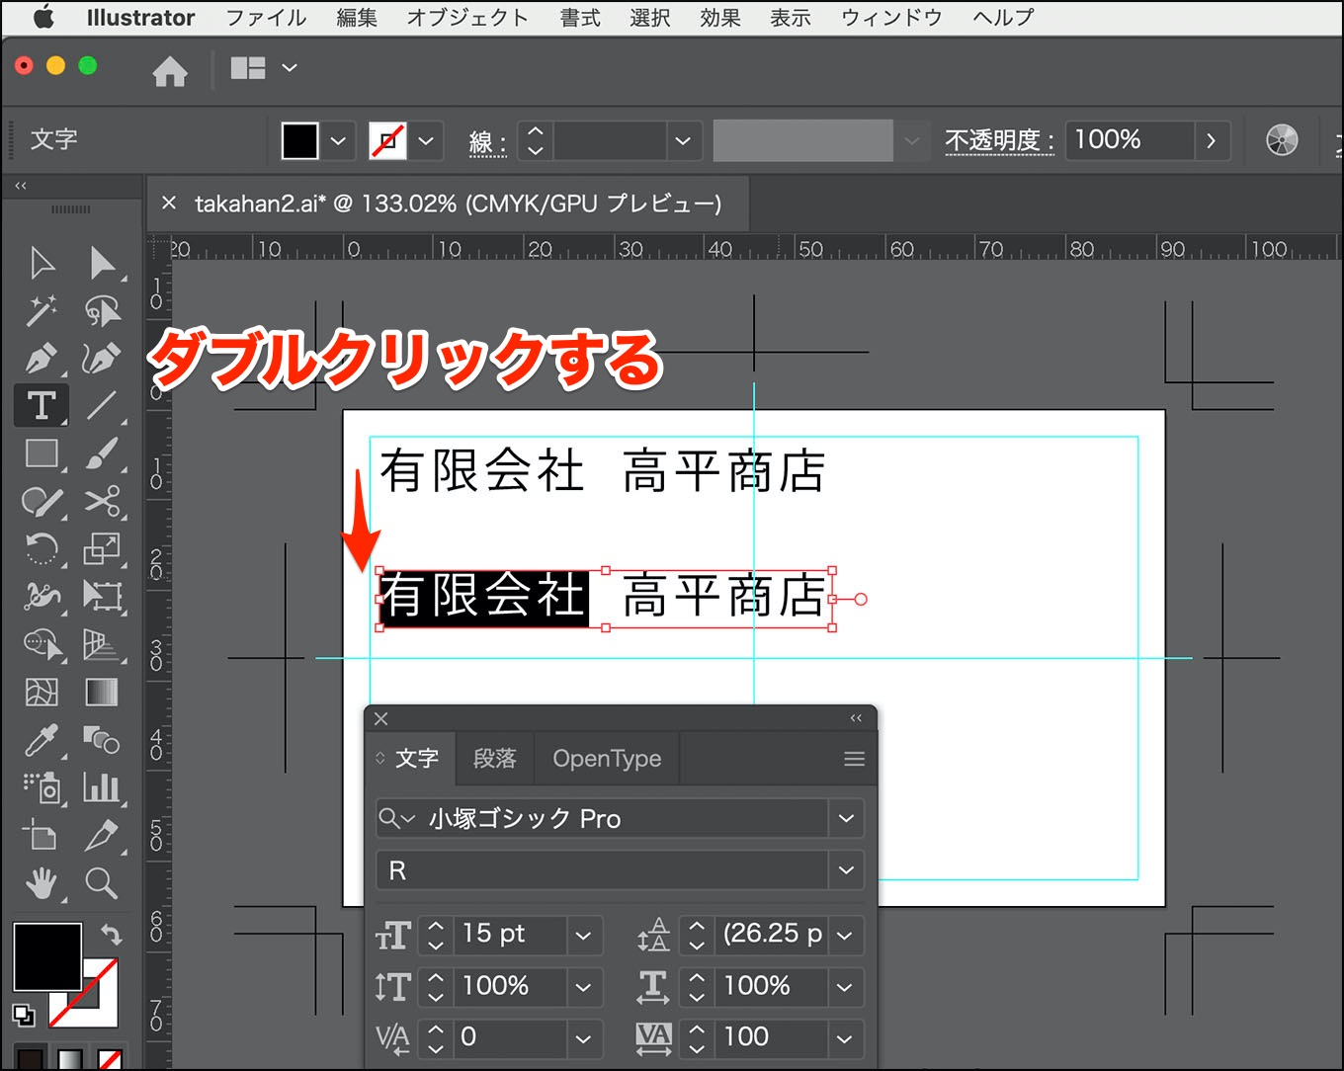Select the Line Segment tool

[x=102, y=406]
